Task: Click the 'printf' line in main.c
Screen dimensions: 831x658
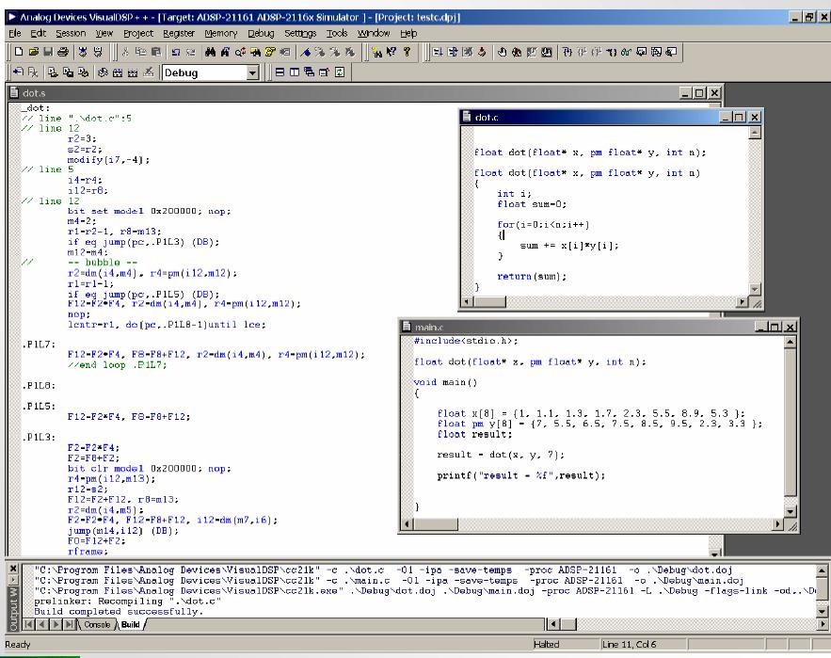Action: [521, 475]
